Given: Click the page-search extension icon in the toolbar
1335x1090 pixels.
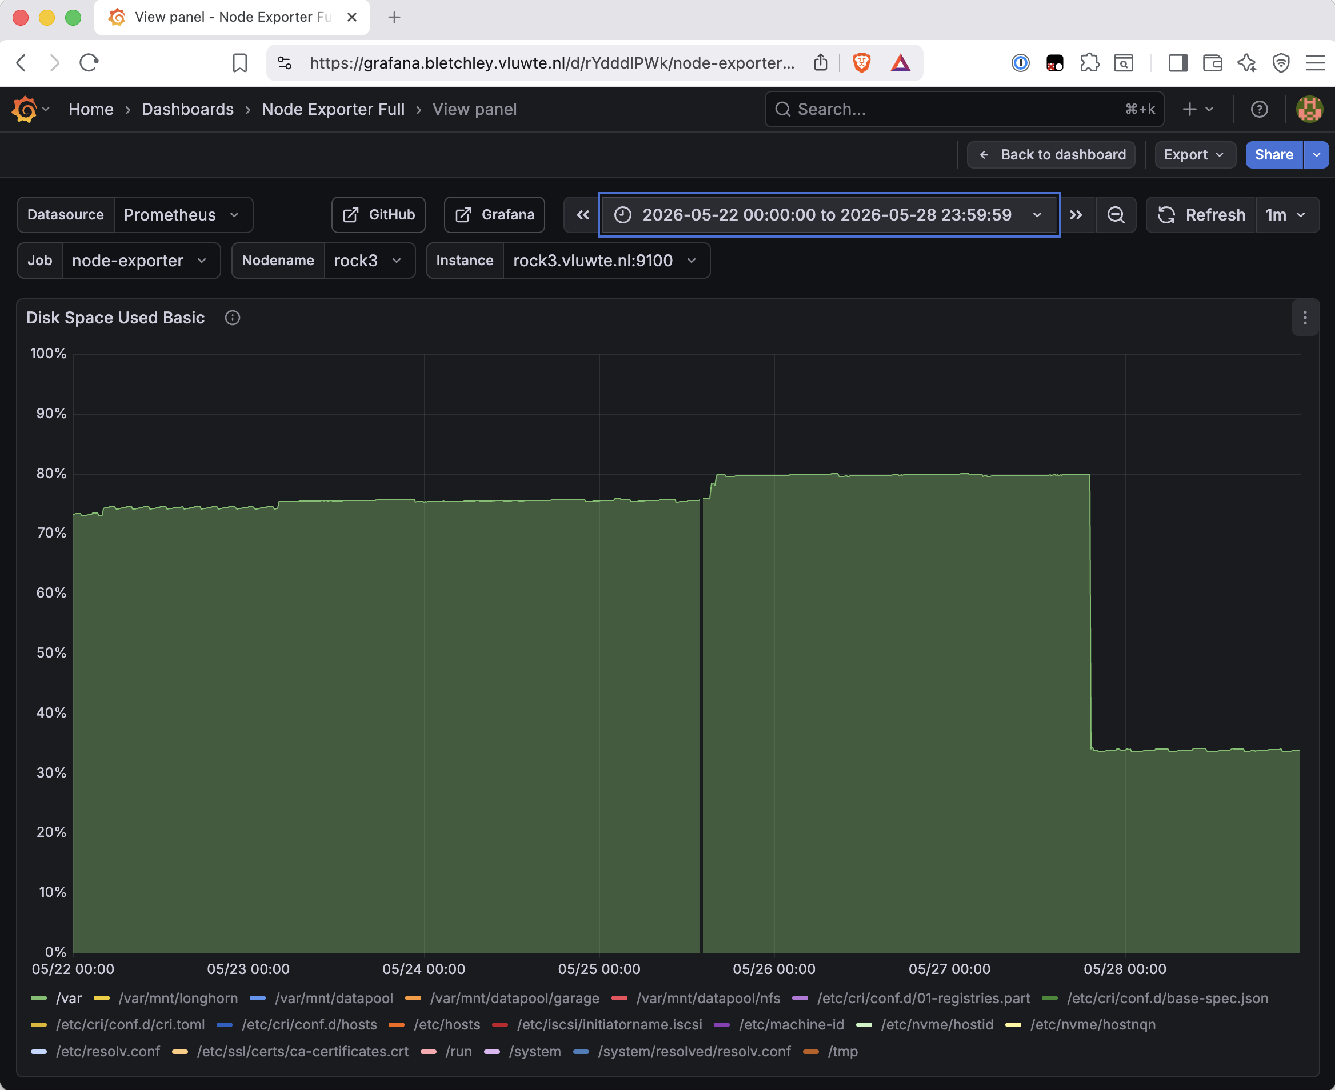Looking at the screenshot, I should coord(1124,63).
